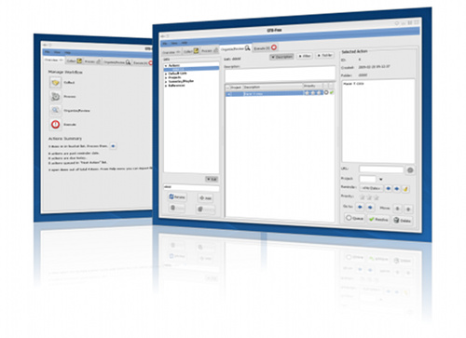Expand the References tree node
This screenshot has height=338, width=466.
coord(166,86)
